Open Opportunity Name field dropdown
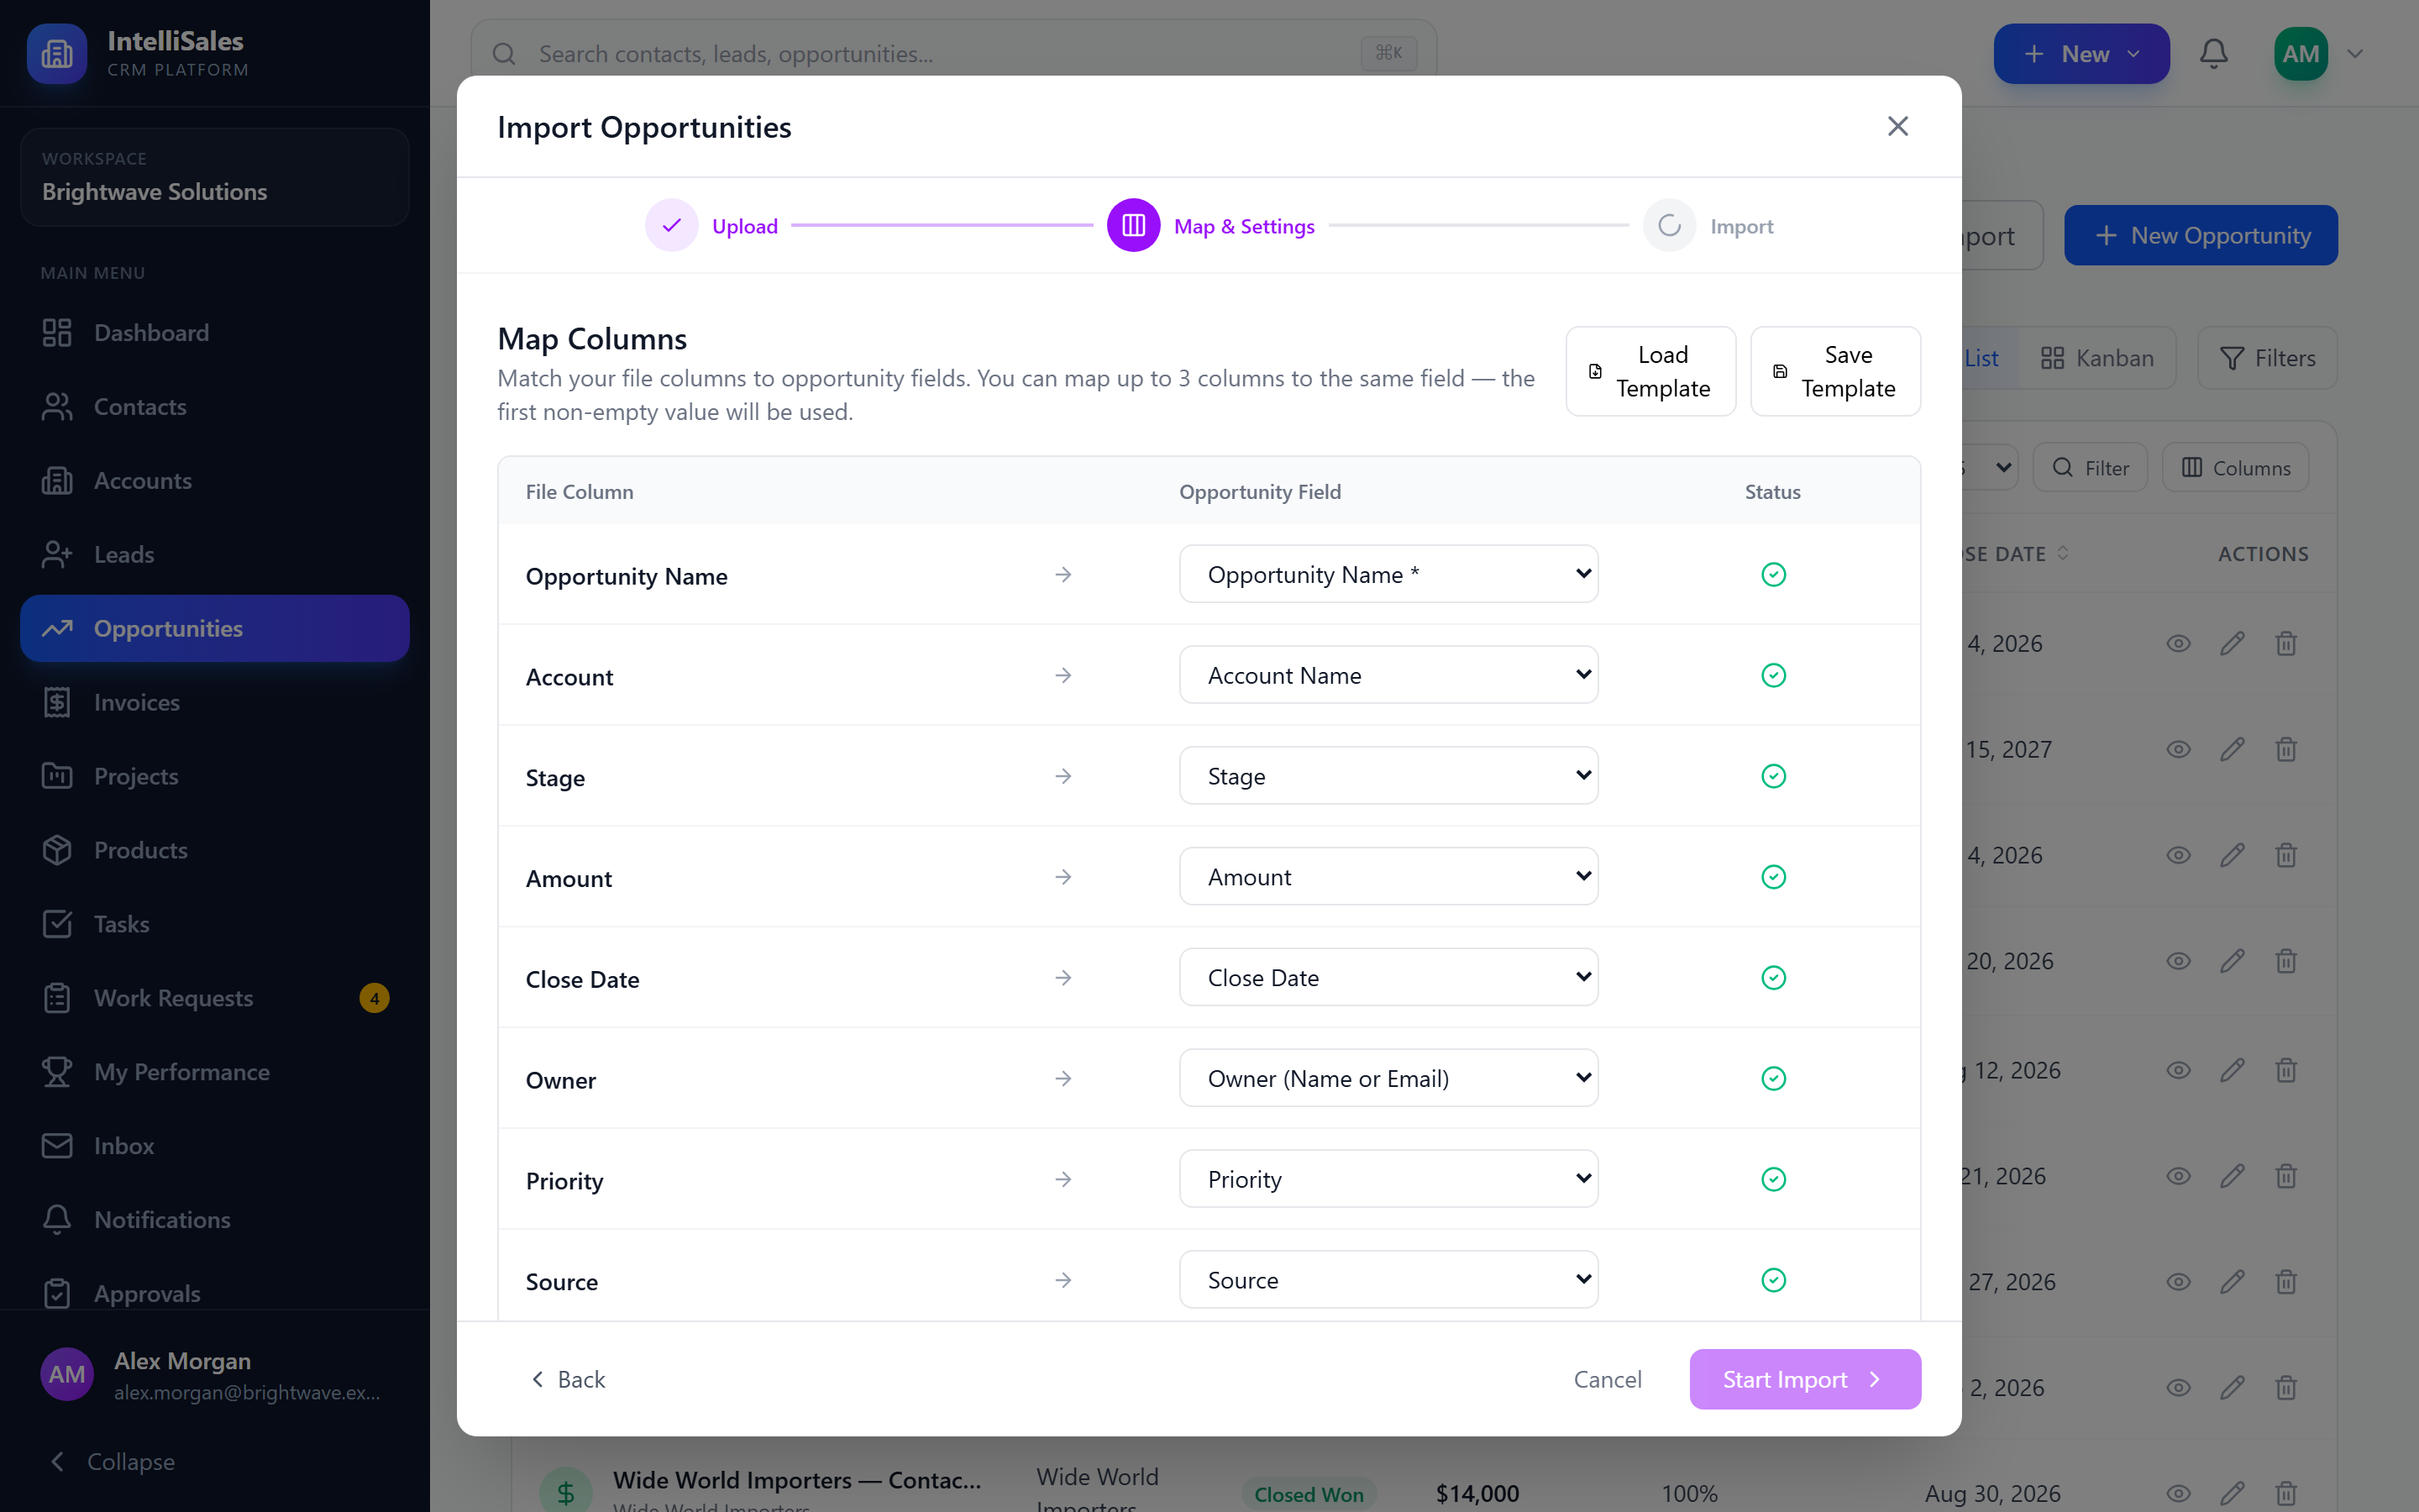 point(1388,574)
